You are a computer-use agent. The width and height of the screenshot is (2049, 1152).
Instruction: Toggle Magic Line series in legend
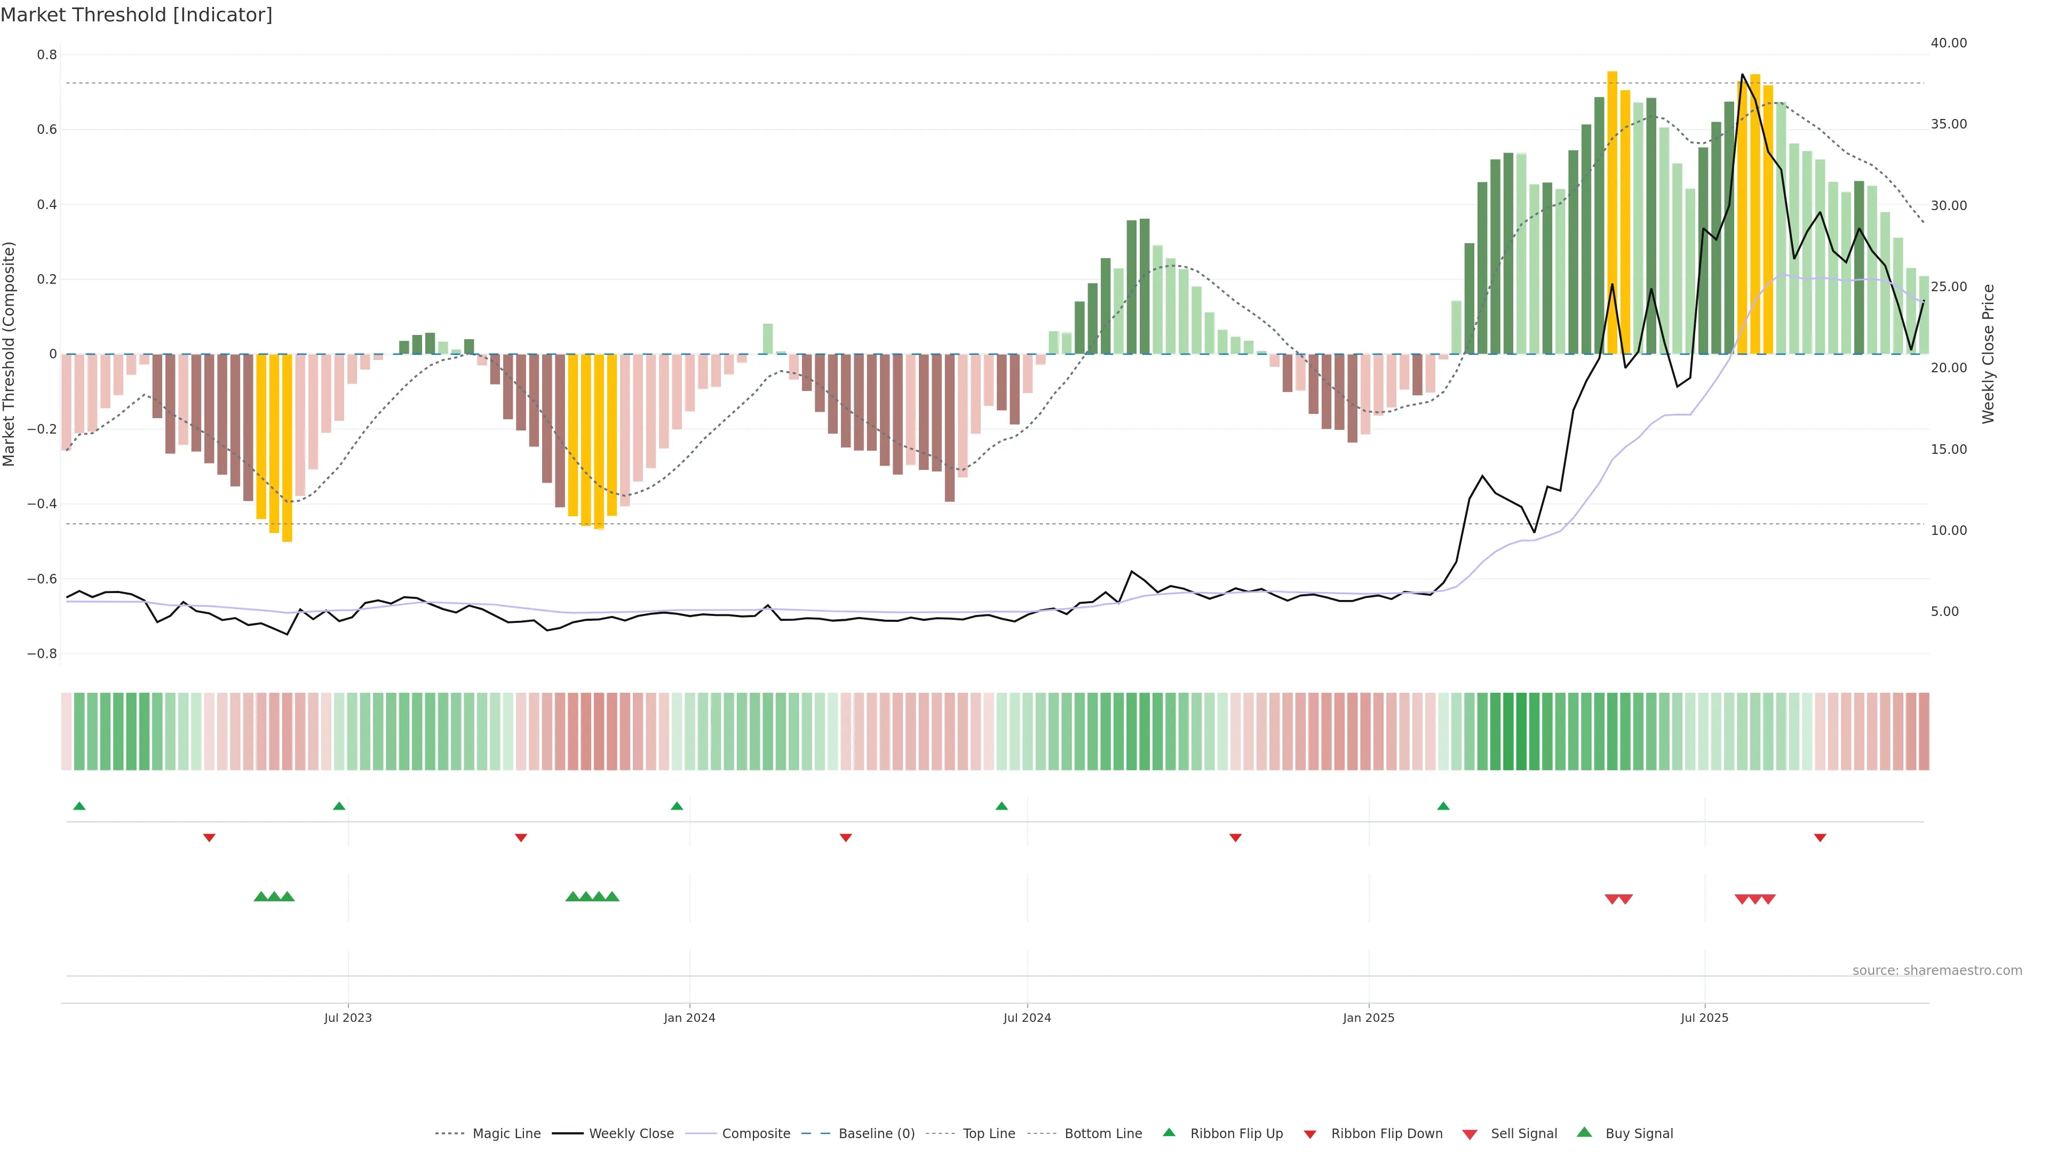click(x=506, y=1134)
